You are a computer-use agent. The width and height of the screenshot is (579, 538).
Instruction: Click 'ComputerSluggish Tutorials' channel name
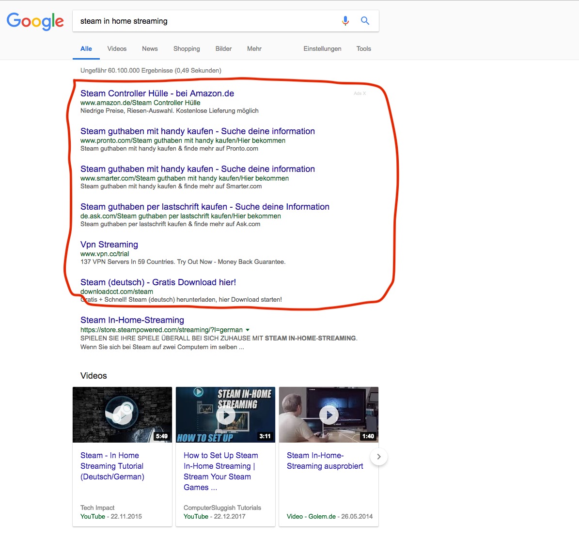[x=222, y=508]
